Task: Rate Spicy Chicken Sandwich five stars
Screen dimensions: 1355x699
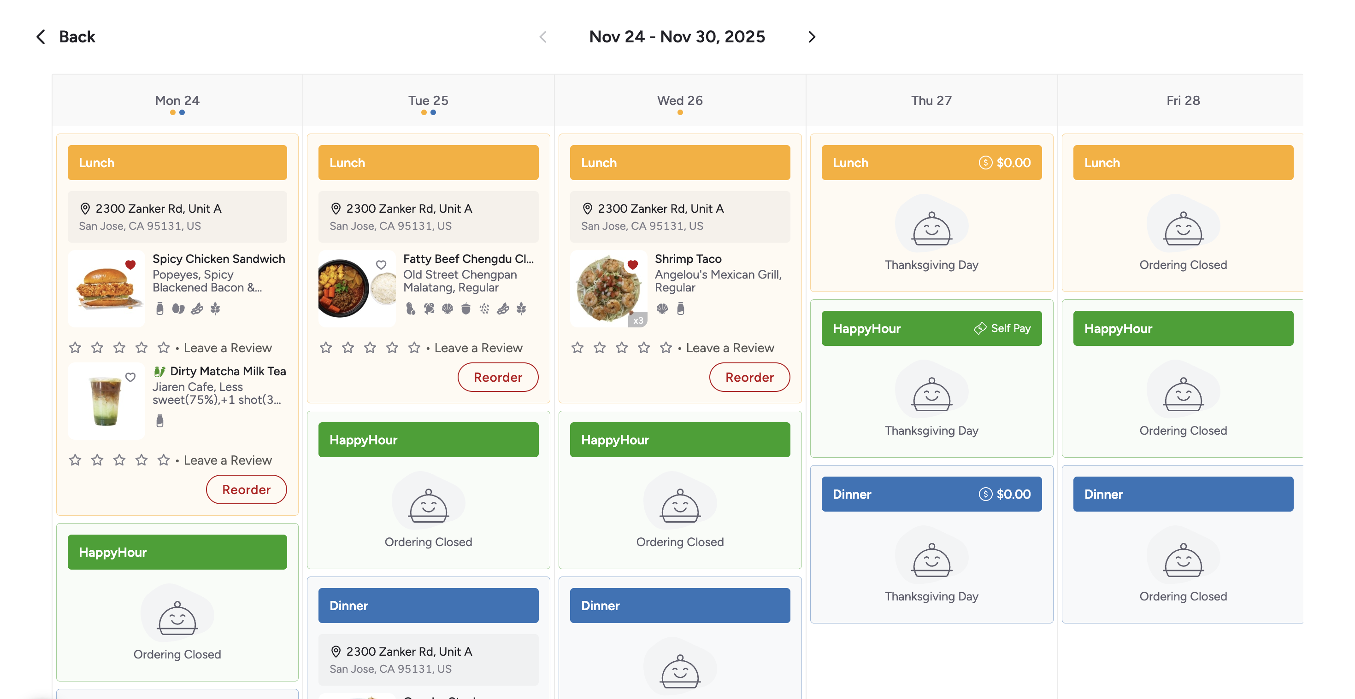Action: click(164, 348)
